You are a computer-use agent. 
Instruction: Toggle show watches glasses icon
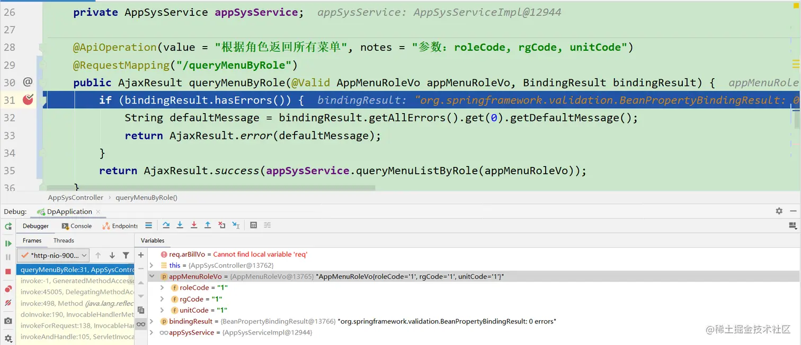click(x=141, y=324)
